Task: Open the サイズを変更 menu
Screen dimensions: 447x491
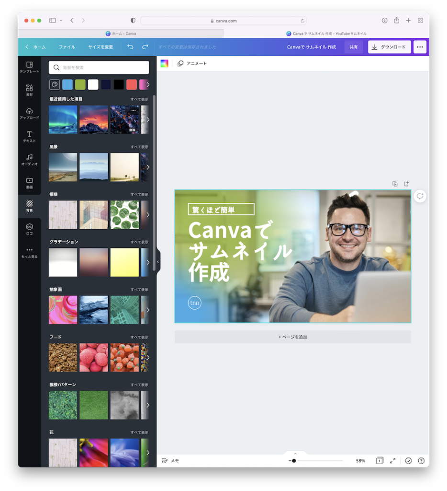Action: point(101,47)
